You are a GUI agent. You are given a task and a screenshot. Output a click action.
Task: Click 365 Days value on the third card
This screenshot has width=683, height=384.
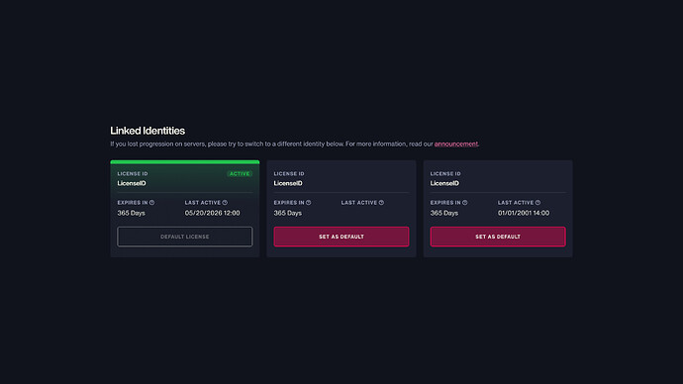click(x=444, y=213)
